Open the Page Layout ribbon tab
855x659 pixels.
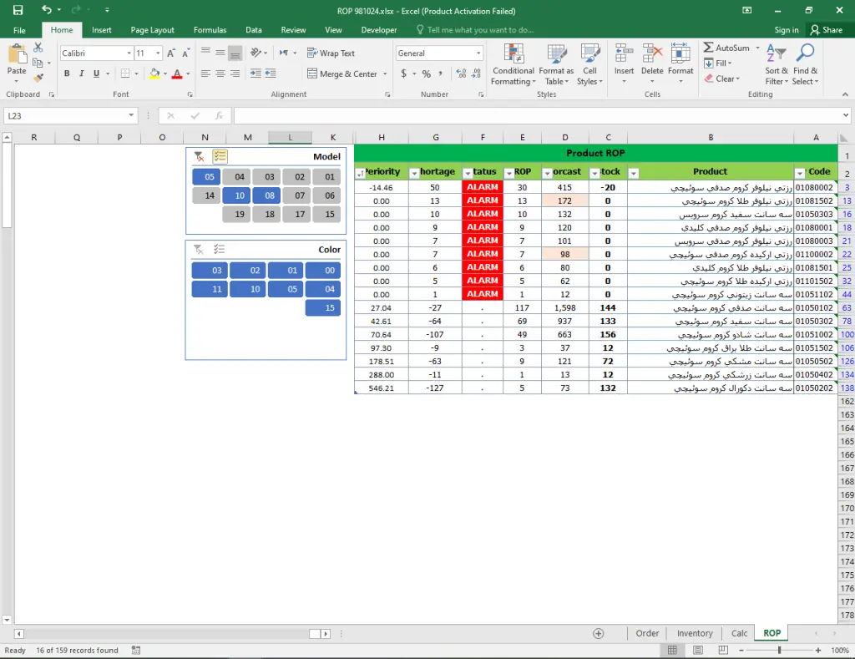152,30
